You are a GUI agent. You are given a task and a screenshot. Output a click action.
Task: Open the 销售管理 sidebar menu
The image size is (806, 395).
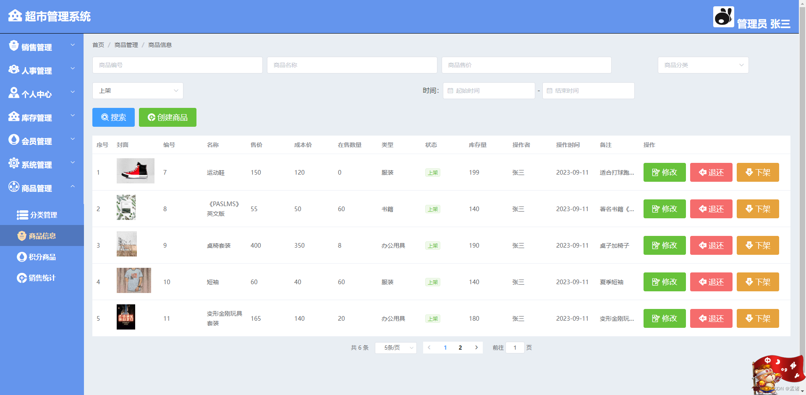click(x=42, y=45)
